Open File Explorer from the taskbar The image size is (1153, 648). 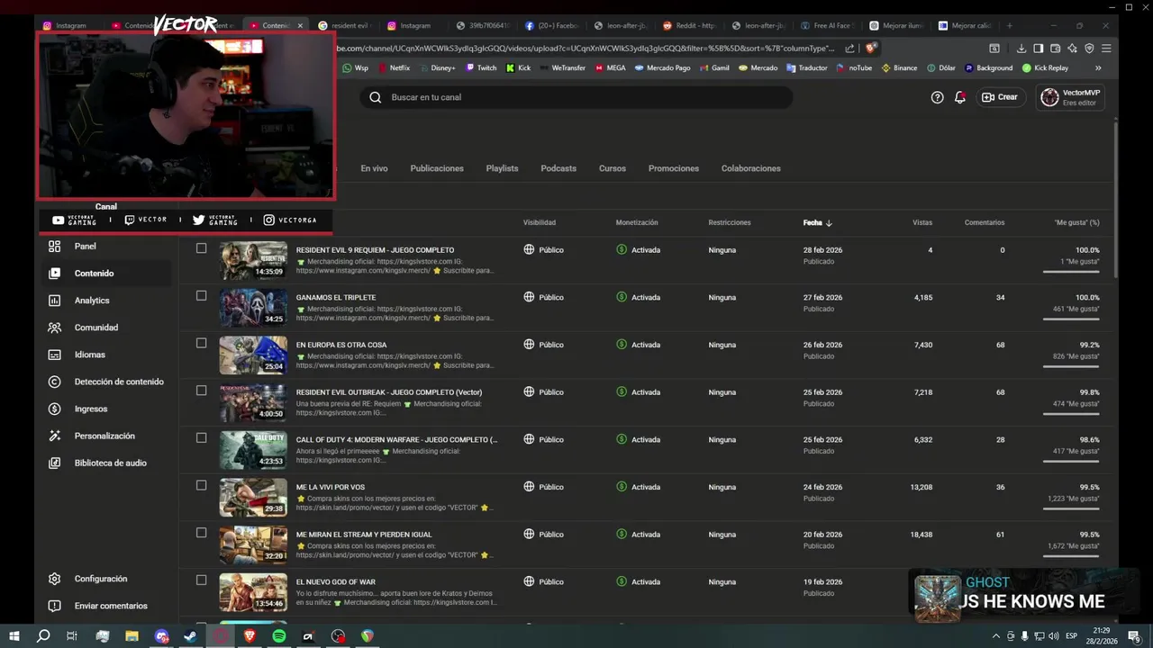tap(132, 636)
